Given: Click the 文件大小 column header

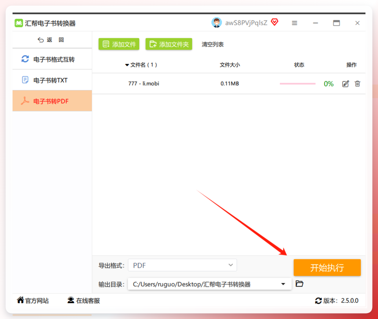Looking at the screenshot, I should click(230, 65).
